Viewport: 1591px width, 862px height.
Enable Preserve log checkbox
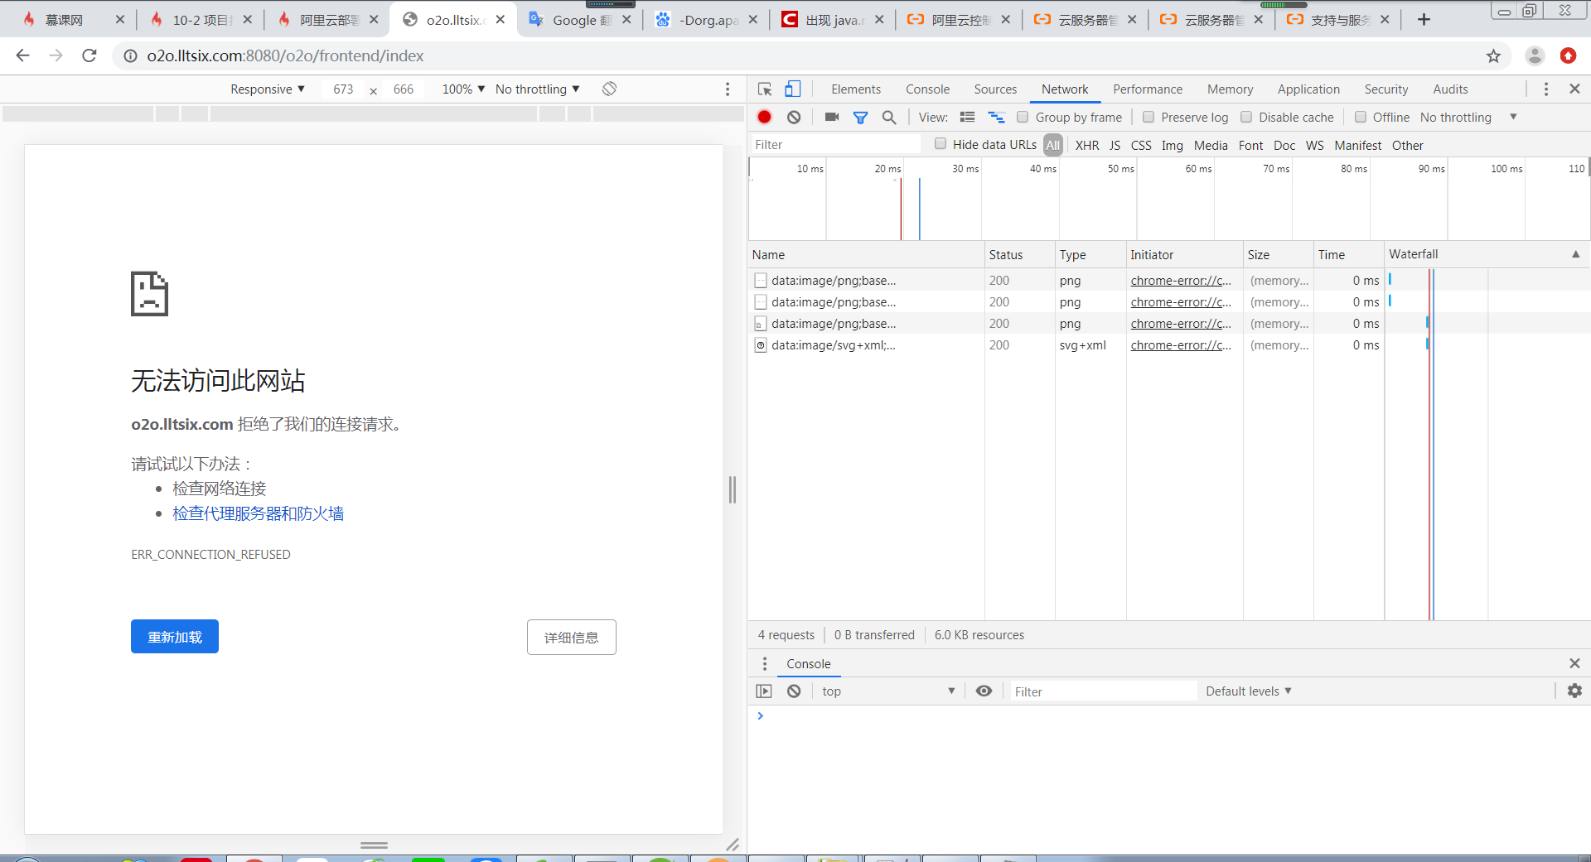click(x=1149, y=118)
